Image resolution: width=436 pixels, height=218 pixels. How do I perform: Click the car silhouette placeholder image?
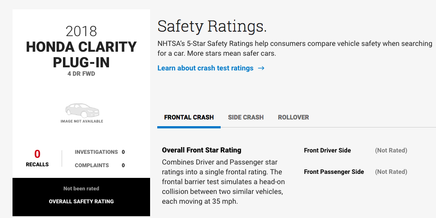82,110
